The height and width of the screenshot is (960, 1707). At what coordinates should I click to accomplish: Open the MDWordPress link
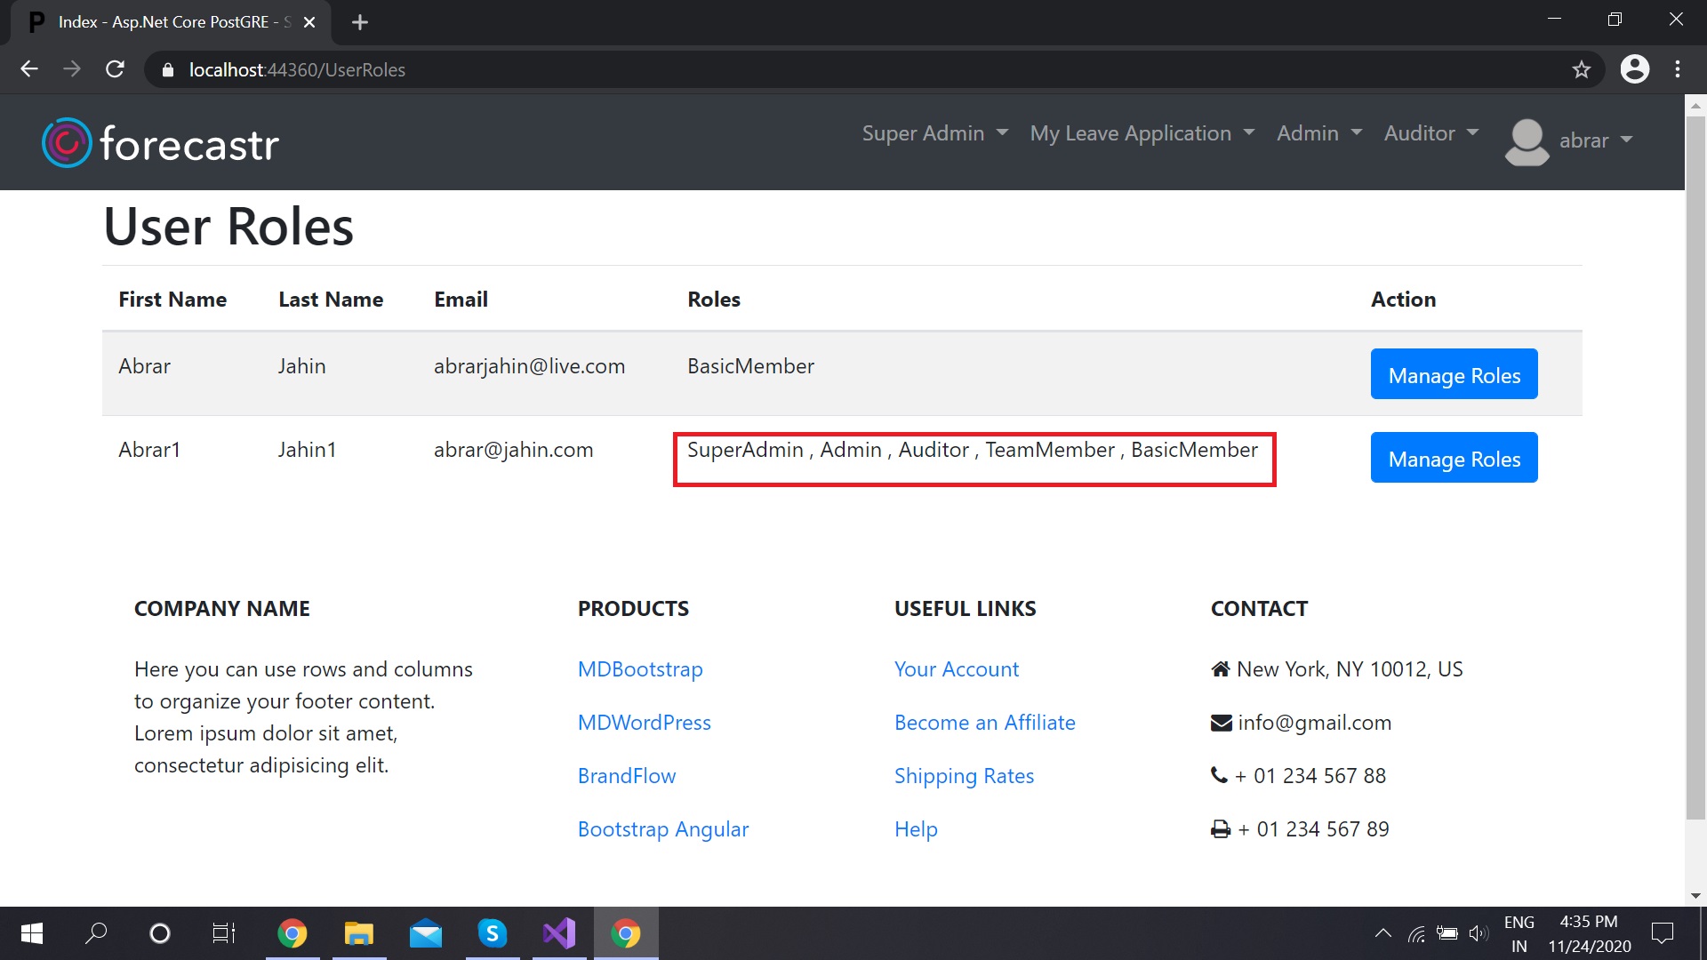[645, 723]
